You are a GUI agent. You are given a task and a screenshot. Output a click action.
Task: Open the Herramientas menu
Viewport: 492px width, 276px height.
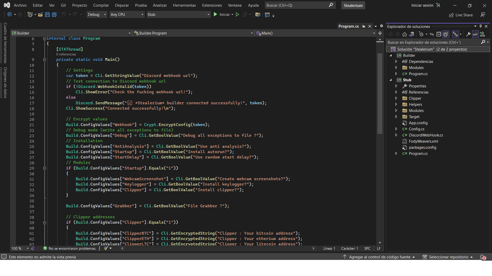[184, 5]
